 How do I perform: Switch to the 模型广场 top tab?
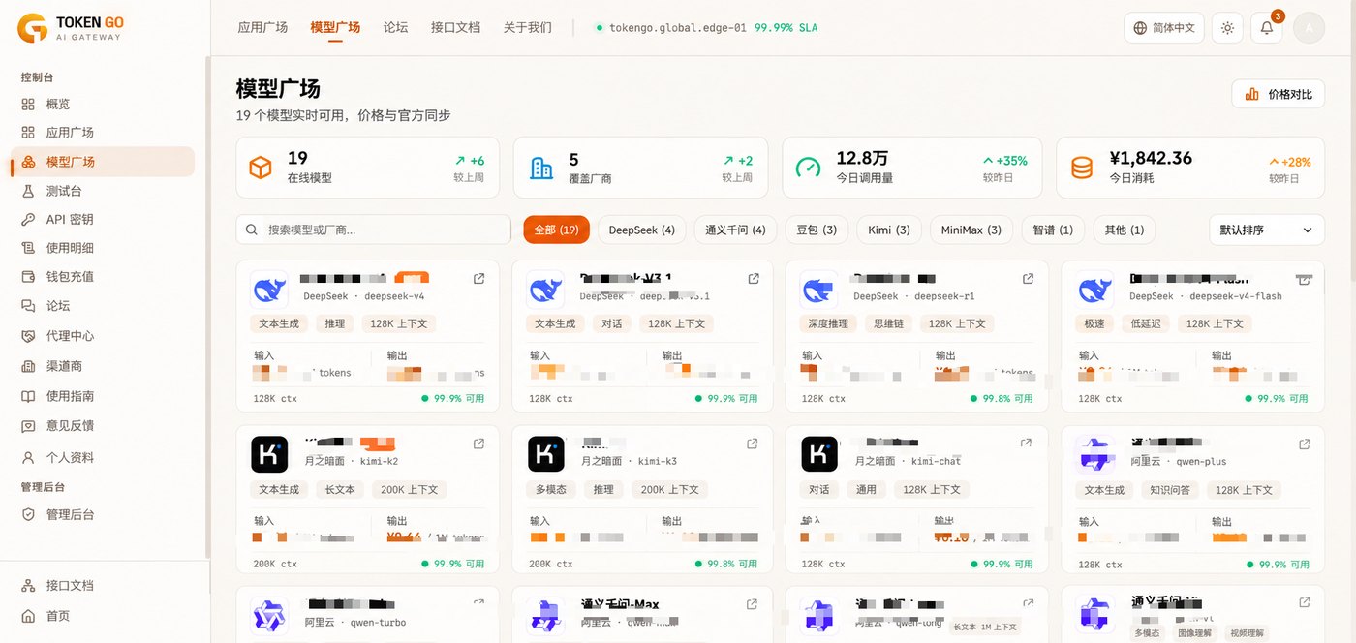(x=335, y=27)
